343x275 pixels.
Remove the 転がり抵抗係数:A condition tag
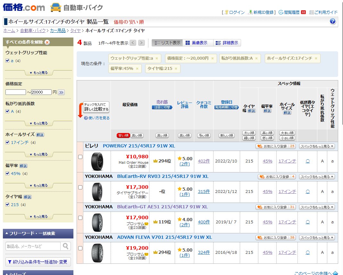point(256,58)
